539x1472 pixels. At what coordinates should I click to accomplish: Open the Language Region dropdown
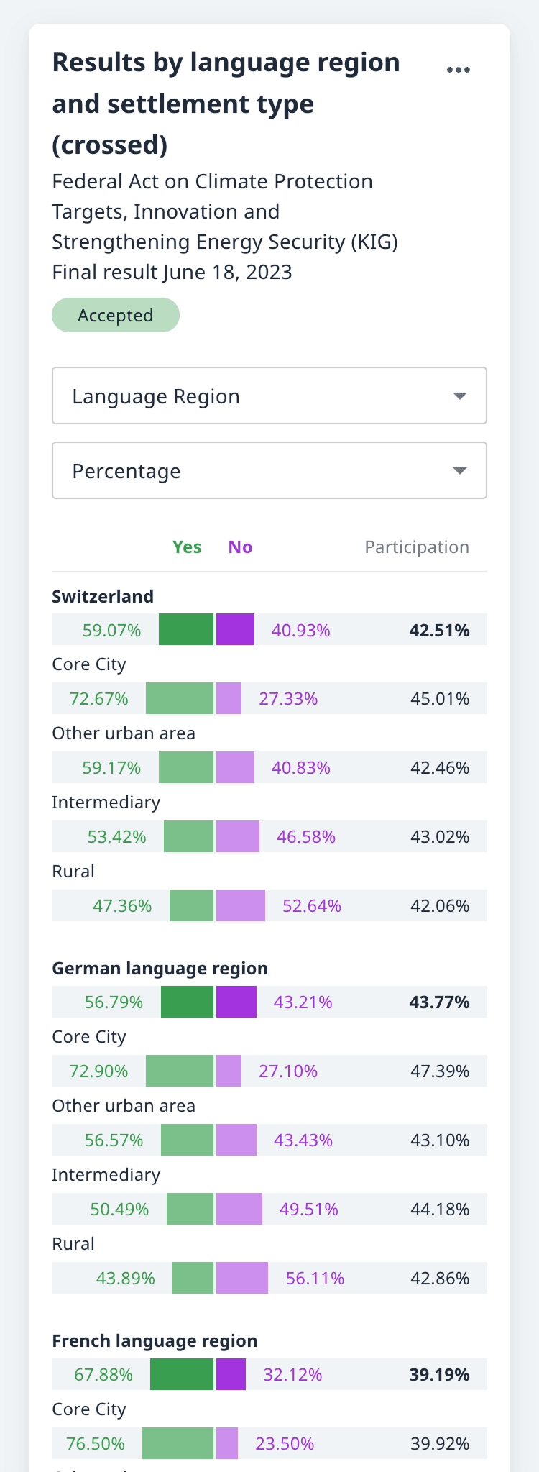[269, 396]
